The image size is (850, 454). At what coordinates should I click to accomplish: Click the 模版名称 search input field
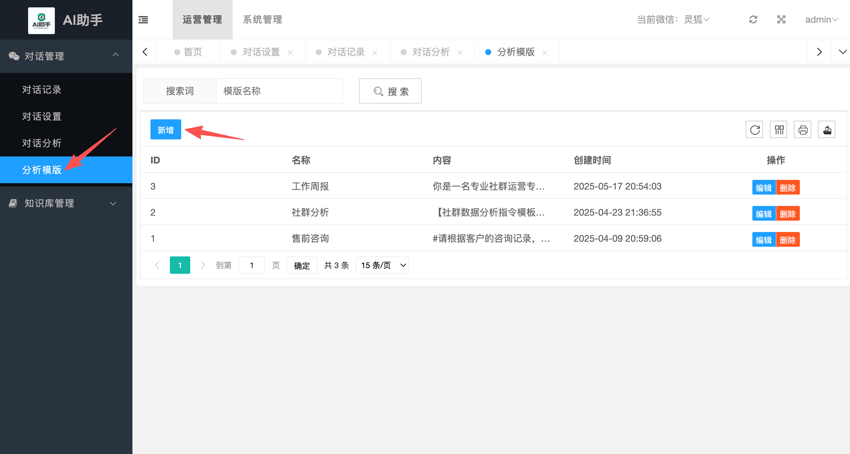(x=279, y=91)
